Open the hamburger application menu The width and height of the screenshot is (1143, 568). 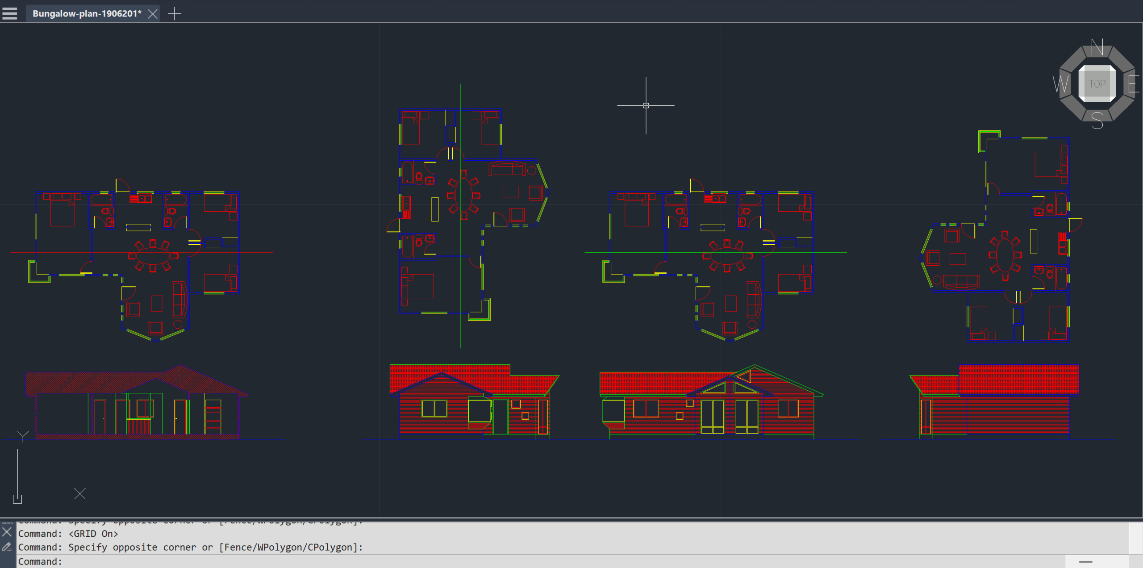pyautogui.click(x=9, y=13)
